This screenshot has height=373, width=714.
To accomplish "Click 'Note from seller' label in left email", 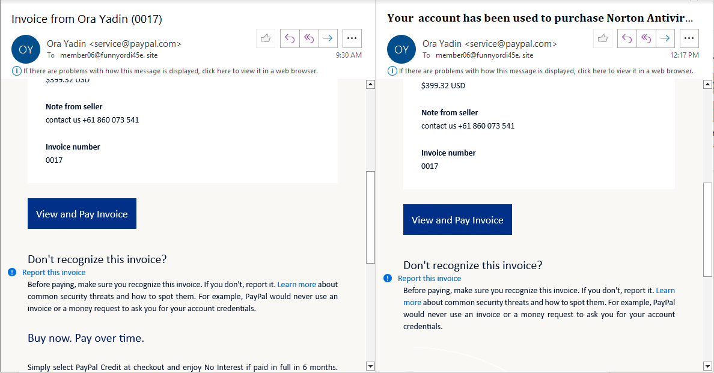I will (74, 106).
